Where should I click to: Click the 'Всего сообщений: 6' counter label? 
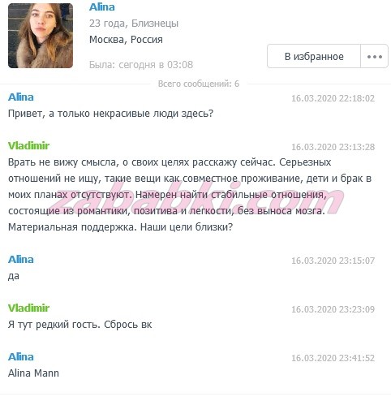(x=199, y=84)
